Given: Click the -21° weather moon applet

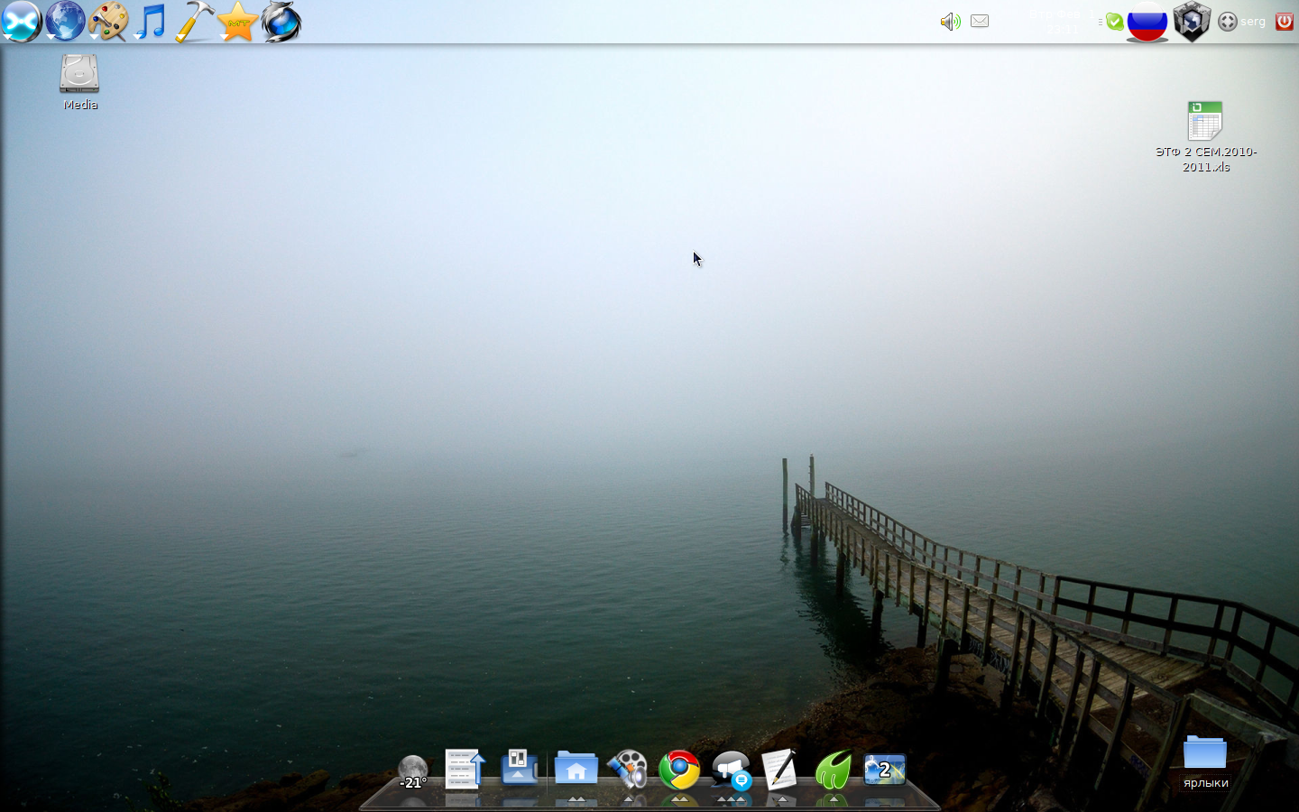Looking at the screenshot, I should pyautogui.click(x=413, y=771).
